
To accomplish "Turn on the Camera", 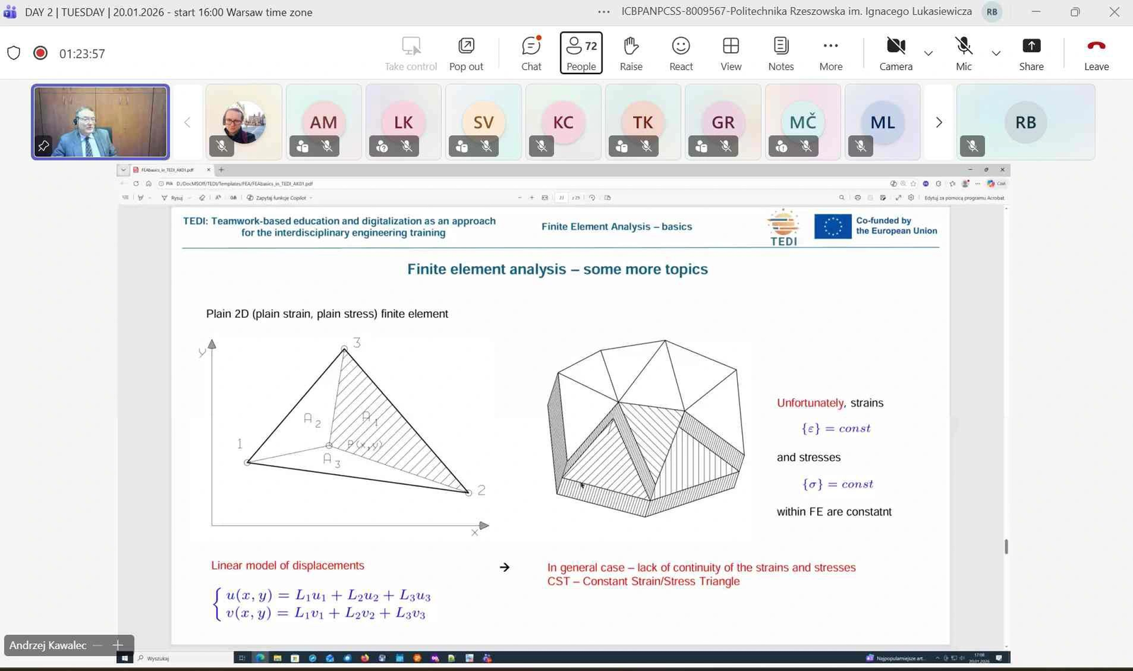I will pyautogui.click(x=896, y=53).
